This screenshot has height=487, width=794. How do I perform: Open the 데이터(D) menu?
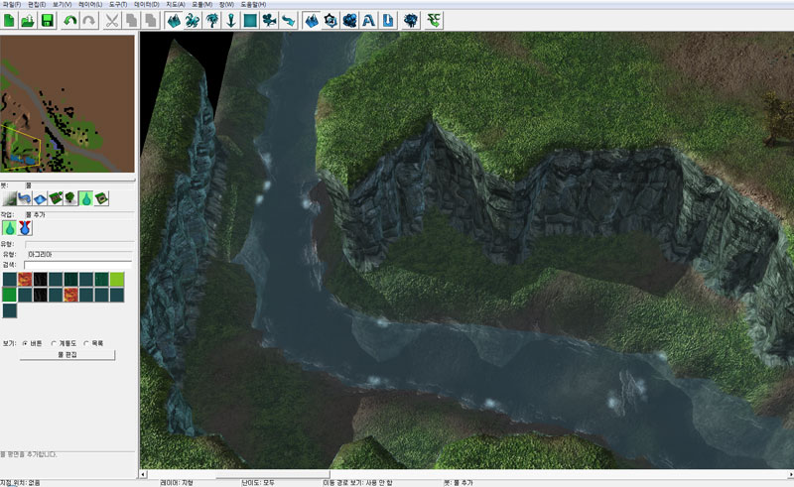pyautogui.click(x=147, y=4)
